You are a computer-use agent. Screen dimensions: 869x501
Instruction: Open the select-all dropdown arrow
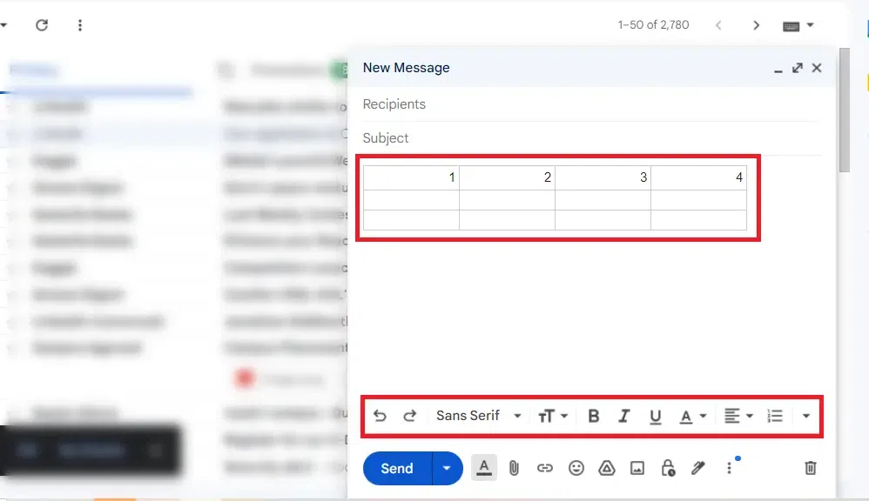point(3,25)
